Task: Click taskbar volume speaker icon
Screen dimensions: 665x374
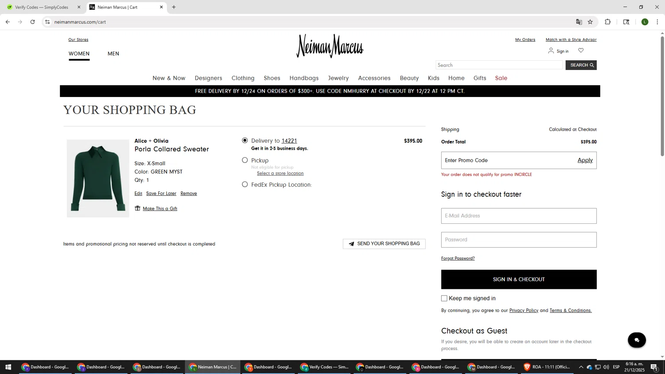Action: tap(606, 367)
